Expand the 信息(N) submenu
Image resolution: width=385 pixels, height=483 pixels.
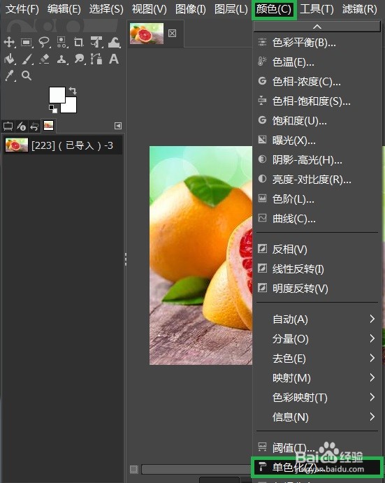pyautogui.click(x=317, y=417)
